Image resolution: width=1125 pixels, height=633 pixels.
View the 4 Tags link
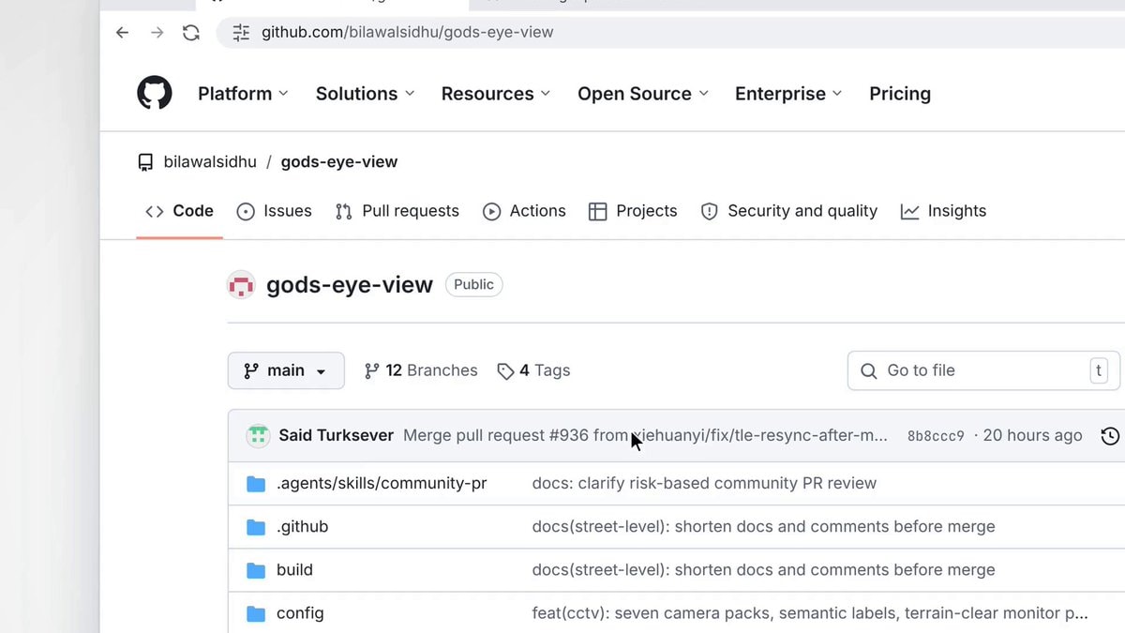pyautogui.click(x=533, y=370)
